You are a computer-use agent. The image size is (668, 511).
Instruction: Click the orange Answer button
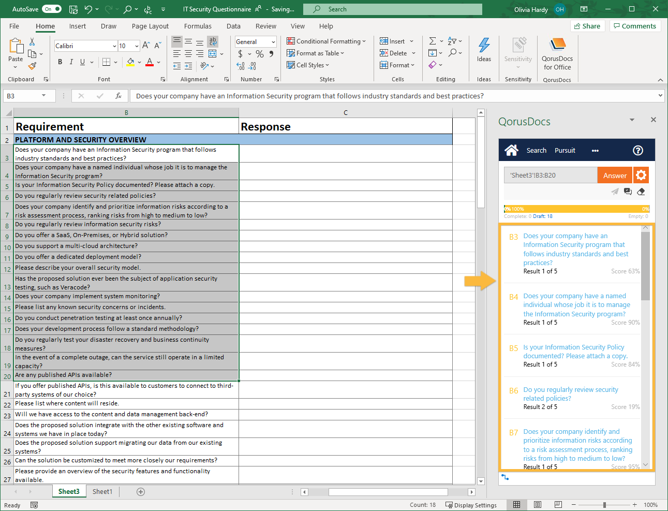pos(615,176)
